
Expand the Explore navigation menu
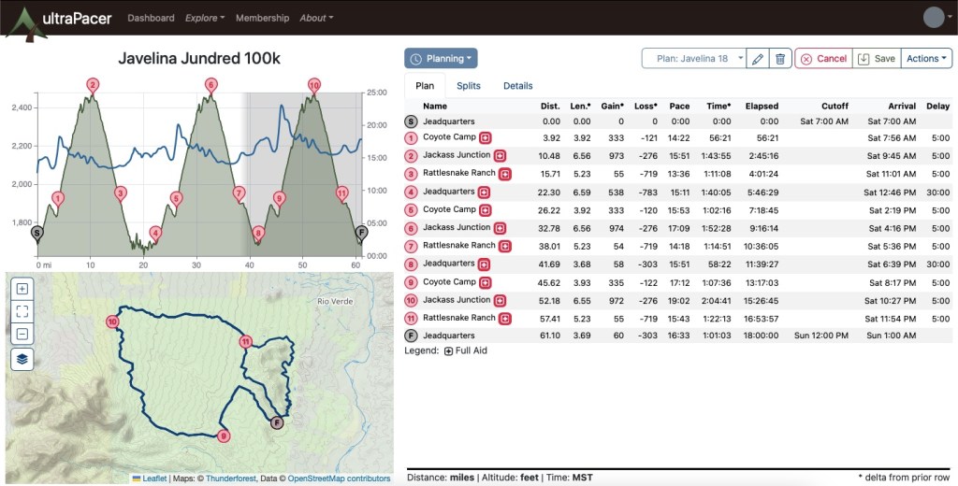coord(205,18)
